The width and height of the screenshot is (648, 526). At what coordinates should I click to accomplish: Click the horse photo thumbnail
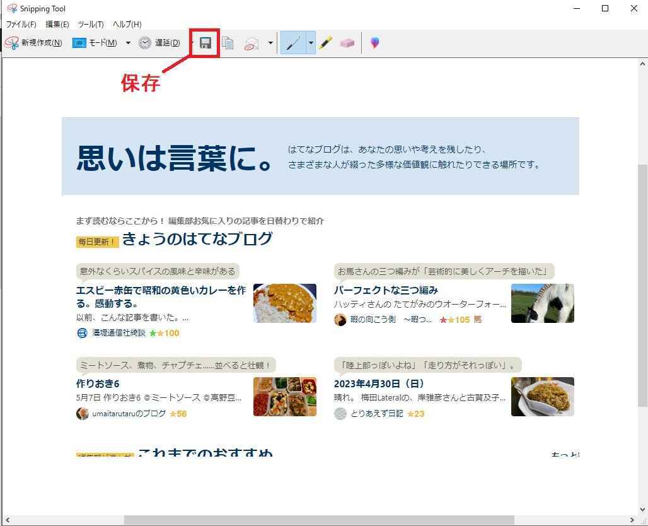tap(542, 303)
